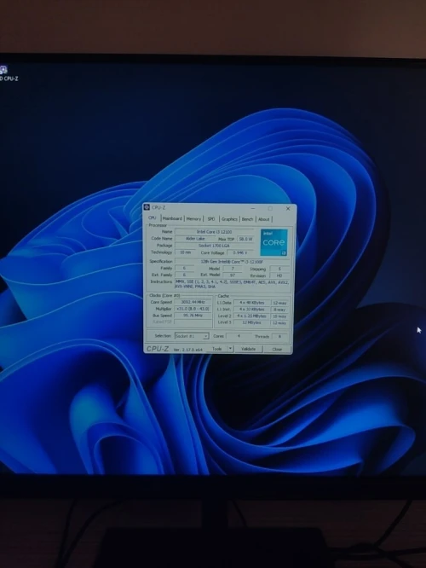Switch to the SPD tab
The image size is (426, 568).
[x=211, y=219]
